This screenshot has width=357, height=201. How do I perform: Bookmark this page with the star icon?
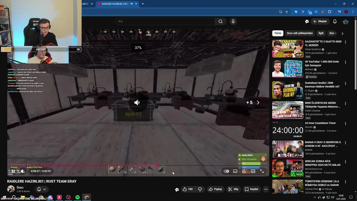tap(287, 12)
